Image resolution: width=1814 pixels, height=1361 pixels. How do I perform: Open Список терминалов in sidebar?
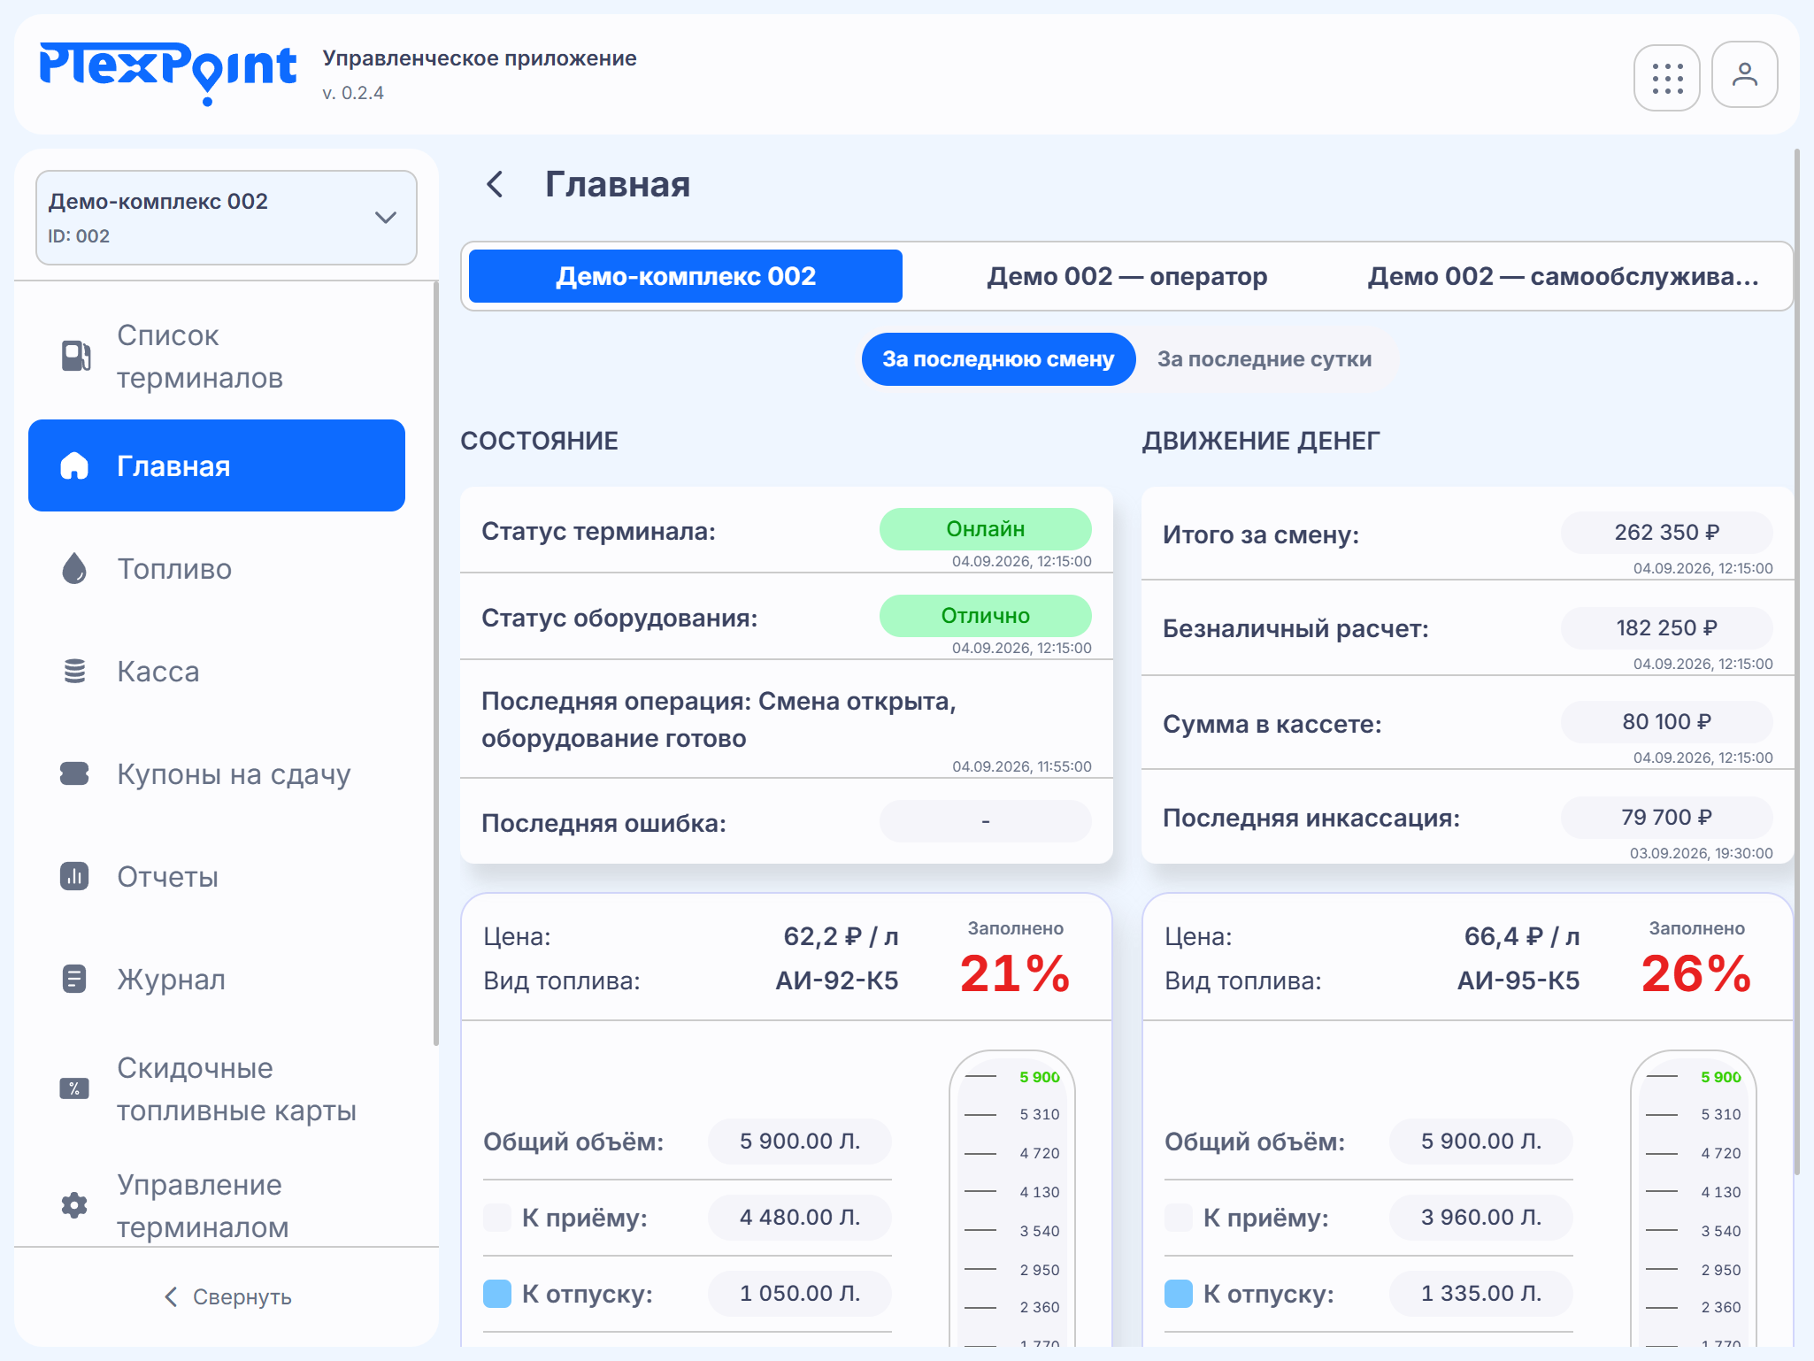pos(217,357)
